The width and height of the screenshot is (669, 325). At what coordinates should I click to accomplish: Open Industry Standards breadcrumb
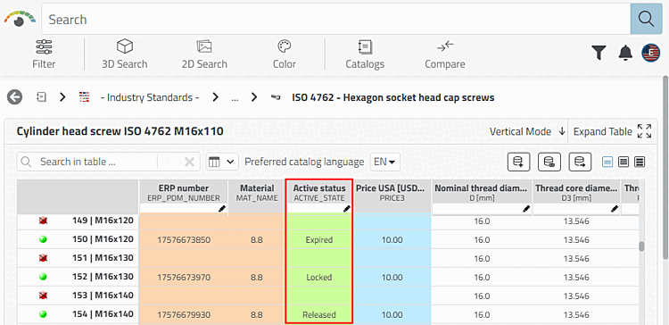pyautogui.click(x=149, y=97)
